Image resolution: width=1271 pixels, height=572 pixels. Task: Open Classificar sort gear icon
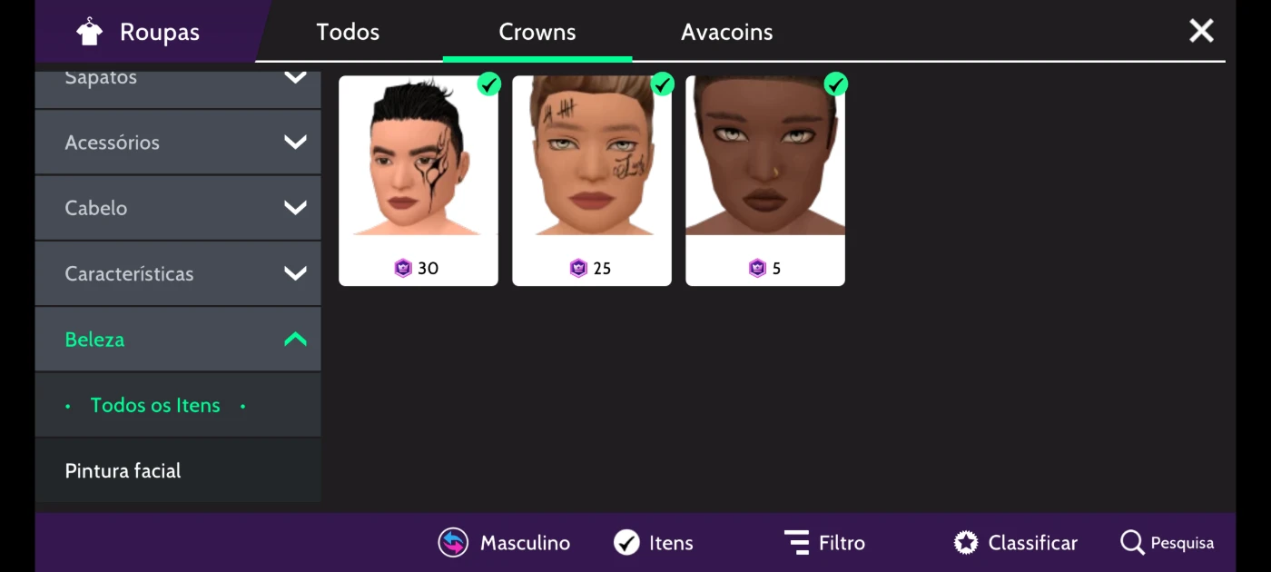(x=966, y=543)
